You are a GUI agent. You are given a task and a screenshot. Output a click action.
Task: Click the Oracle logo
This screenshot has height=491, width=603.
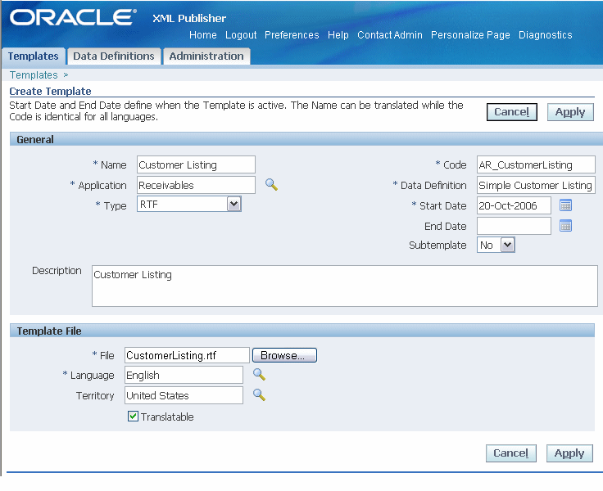pos(73,17)
